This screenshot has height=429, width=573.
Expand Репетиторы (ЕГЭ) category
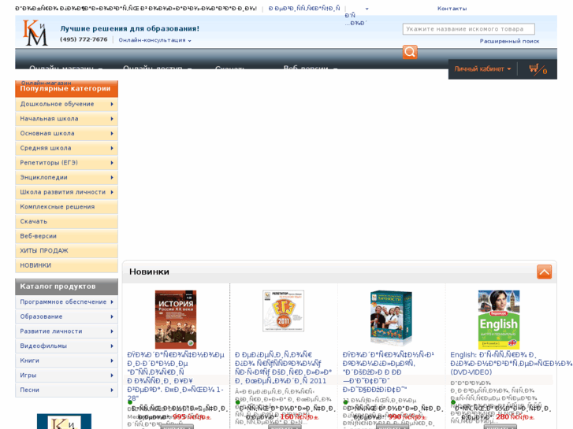66,162
